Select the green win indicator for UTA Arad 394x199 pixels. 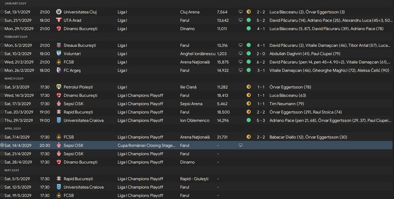(x=249, y=20)
